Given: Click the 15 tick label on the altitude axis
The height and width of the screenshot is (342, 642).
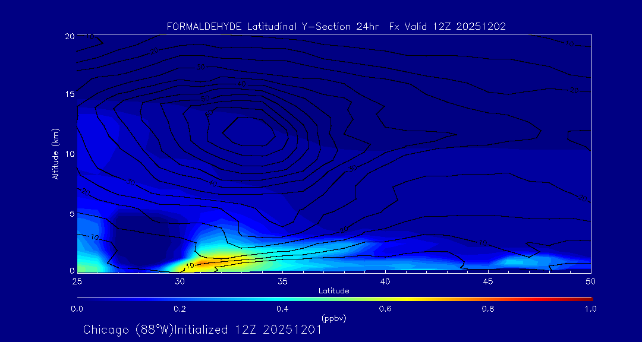Looking at the screenshot, I should [68, 94].
